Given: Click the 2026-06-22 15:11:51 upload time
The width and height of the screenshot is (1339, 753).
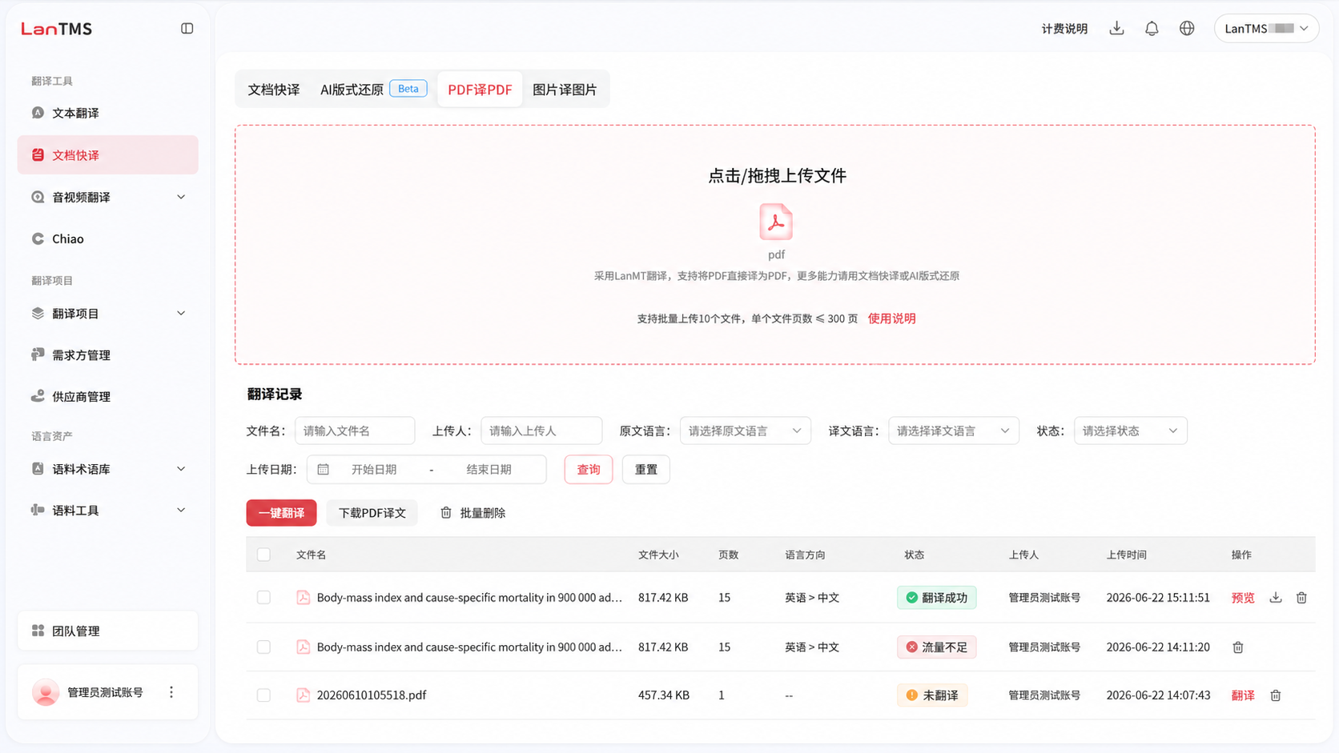Looking at the screenshot, I should (1158, 598).
